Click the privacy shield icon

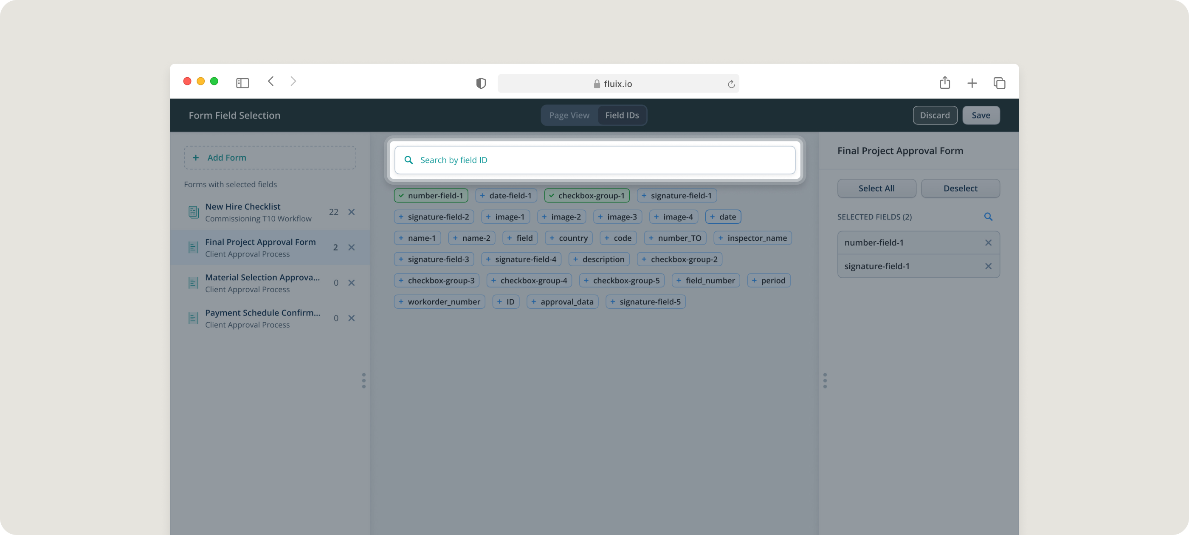point(481,84)
